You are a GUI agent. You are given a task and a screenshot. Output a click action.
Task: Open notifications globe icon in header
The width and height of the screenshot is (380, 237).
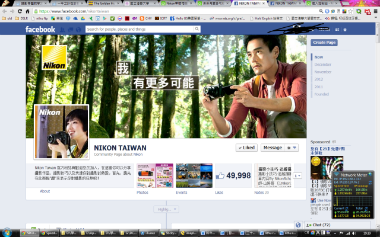[x=78, y=30]
